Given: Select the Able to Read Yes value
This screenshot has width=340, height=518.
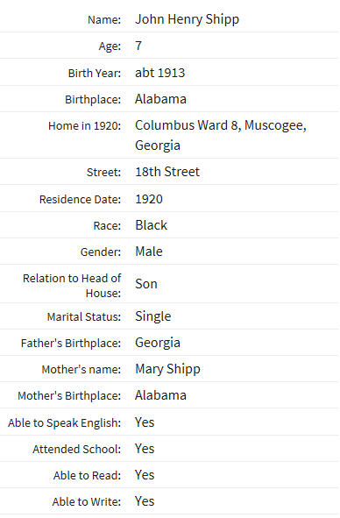Looking at the screenshot, I should (145, 475).
